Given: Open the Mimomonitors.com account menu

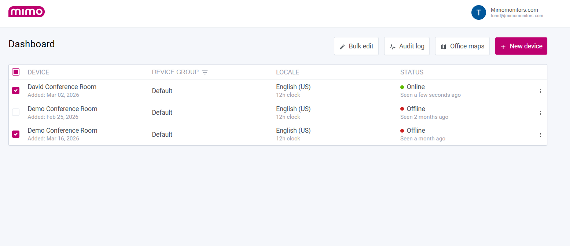Looking at the screenshot, I should (514, 10).
